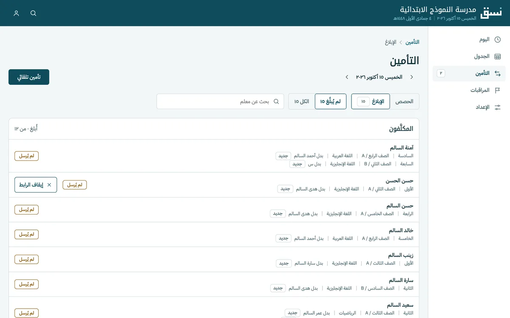Click لم يُرسل badge for سعيد السالم
This screenshot has width=510, height=318.
point(27,313)
